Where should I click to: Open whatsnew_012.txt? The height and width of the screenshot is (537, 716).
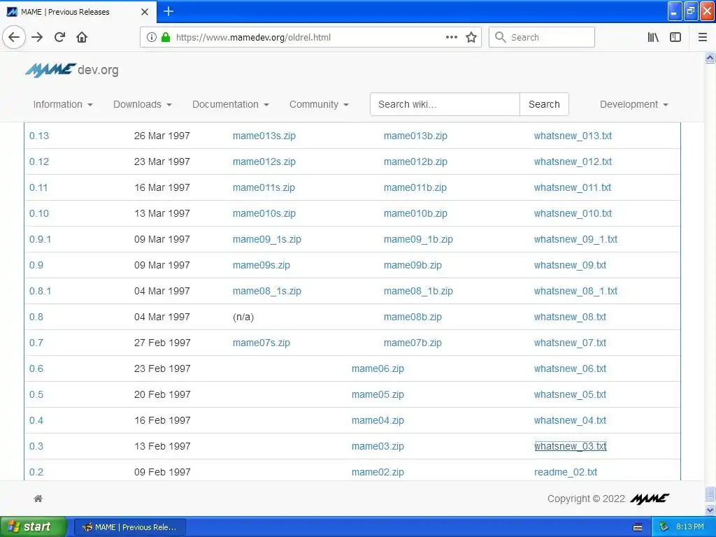573,162
